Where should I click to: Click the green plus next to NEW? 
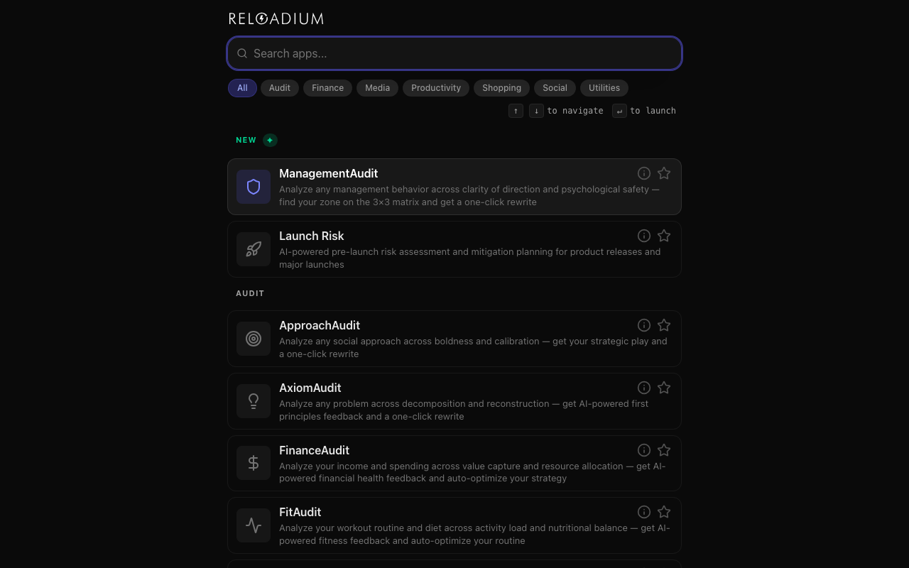point(269,140)
